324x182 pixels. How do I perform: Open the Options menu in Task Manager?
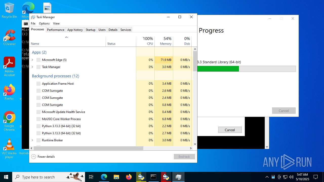(x=44, y=24)
